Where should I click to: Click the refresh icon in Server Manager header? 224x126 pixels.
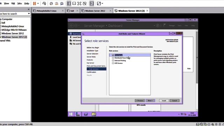[x=158, y=26]
